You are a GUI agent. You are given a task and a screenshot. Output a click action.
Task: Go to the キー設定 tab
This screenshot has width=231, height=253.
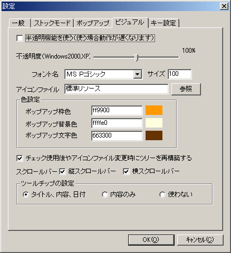point(163,23)
